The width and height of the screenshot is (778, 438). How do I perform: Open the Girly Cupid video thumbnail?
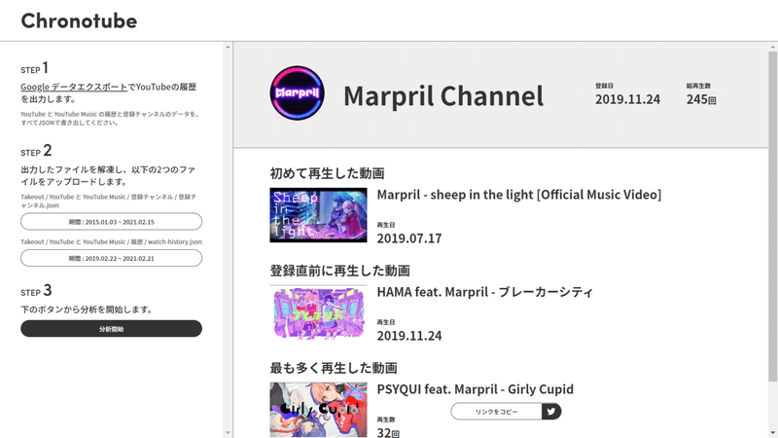(319, 410)
